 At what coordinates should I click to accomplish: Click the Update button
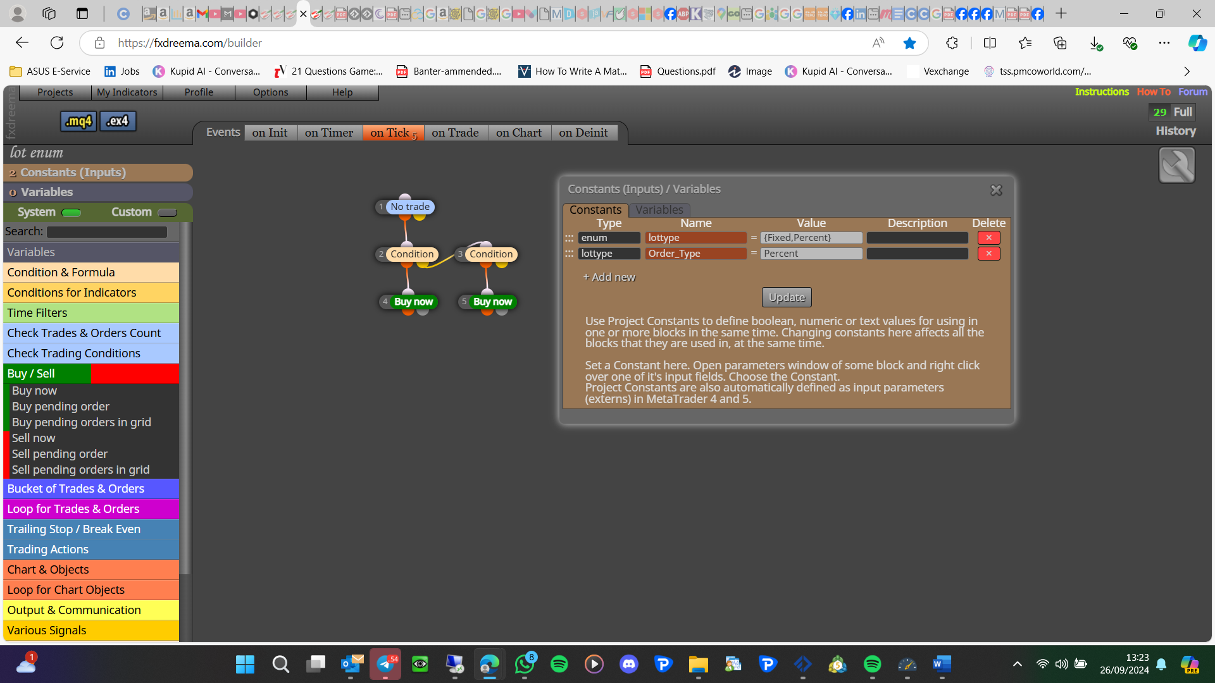787,297
